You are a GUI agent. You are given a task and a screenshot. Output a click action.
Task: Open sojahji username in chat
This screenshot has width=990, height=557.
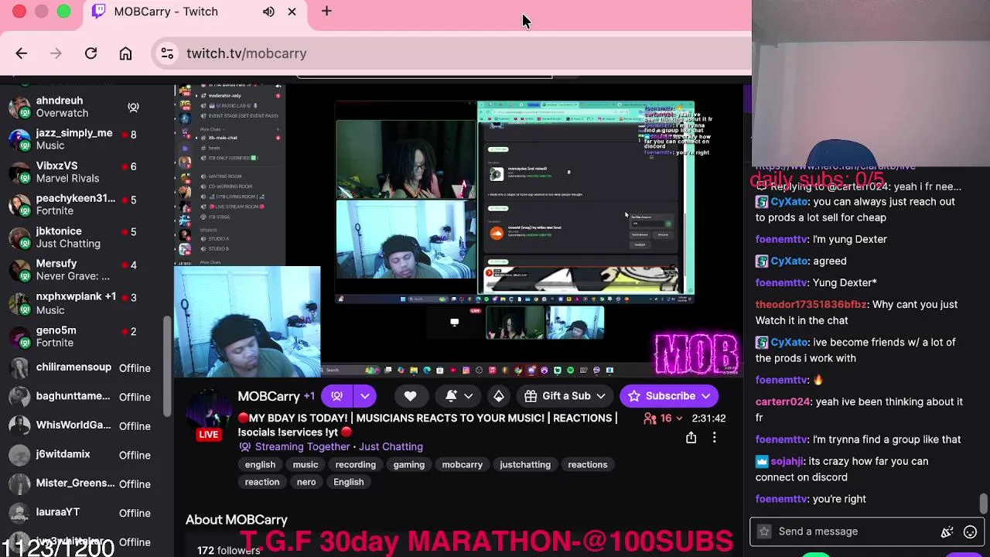tap(787, 461)
